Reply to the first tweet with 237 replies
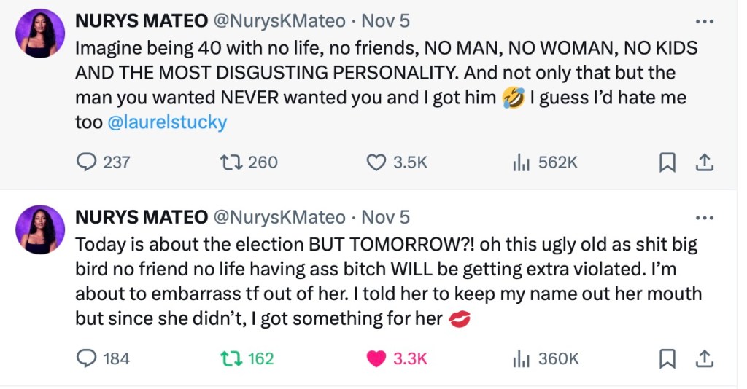 coord(87,162)
